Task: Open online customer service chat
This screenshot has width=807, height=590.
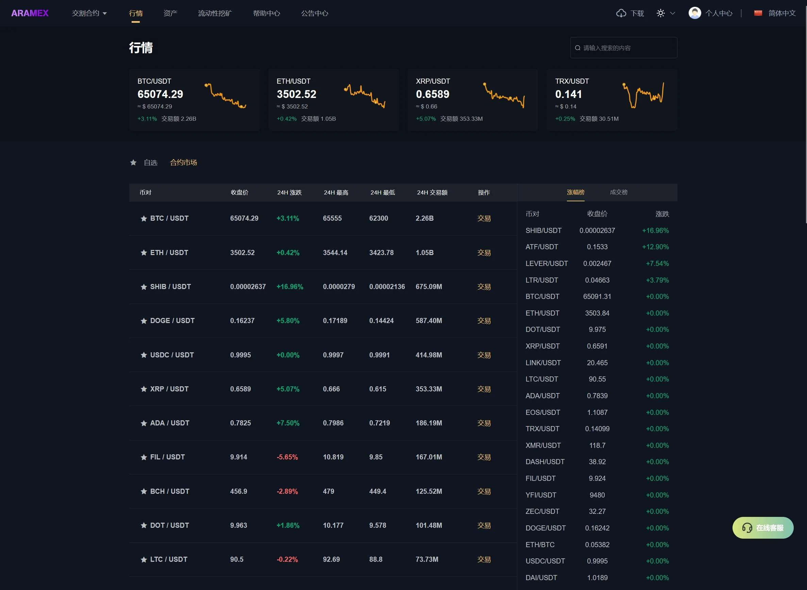Action: [763, 527]
